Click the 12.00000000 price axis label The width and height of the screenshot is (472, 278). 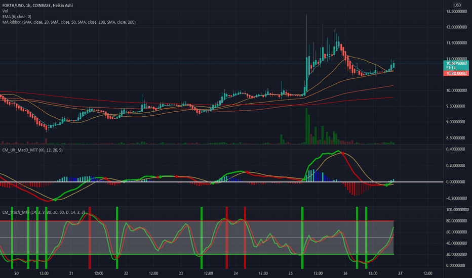tap(456, 27)
